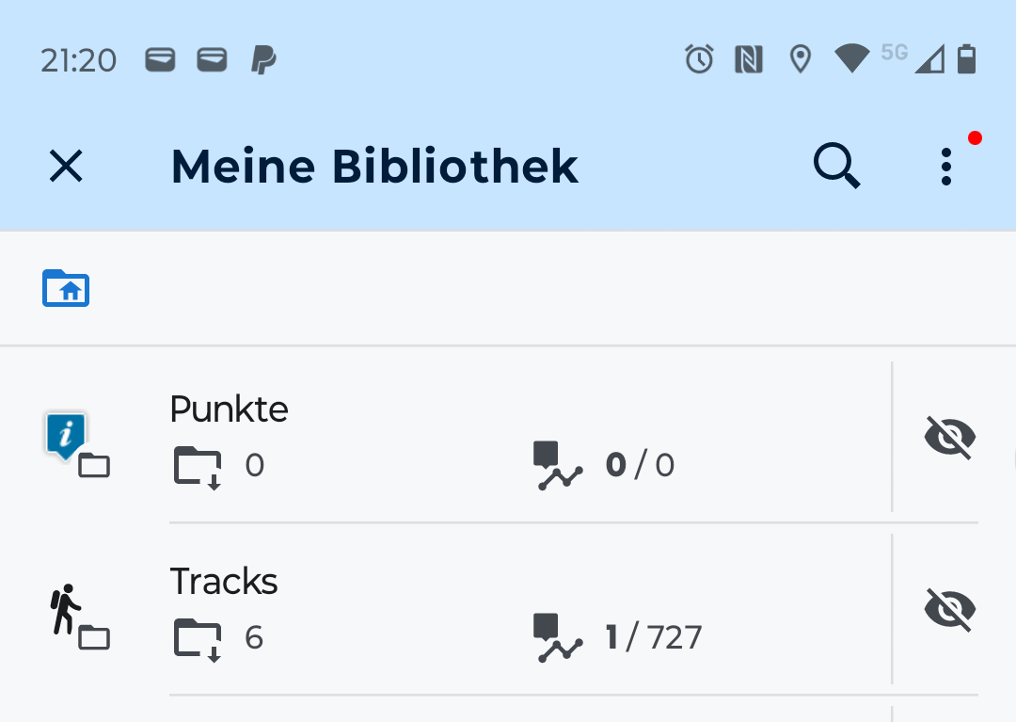Tap the Tracks count 1 / 727

click(x=654, y=638)
